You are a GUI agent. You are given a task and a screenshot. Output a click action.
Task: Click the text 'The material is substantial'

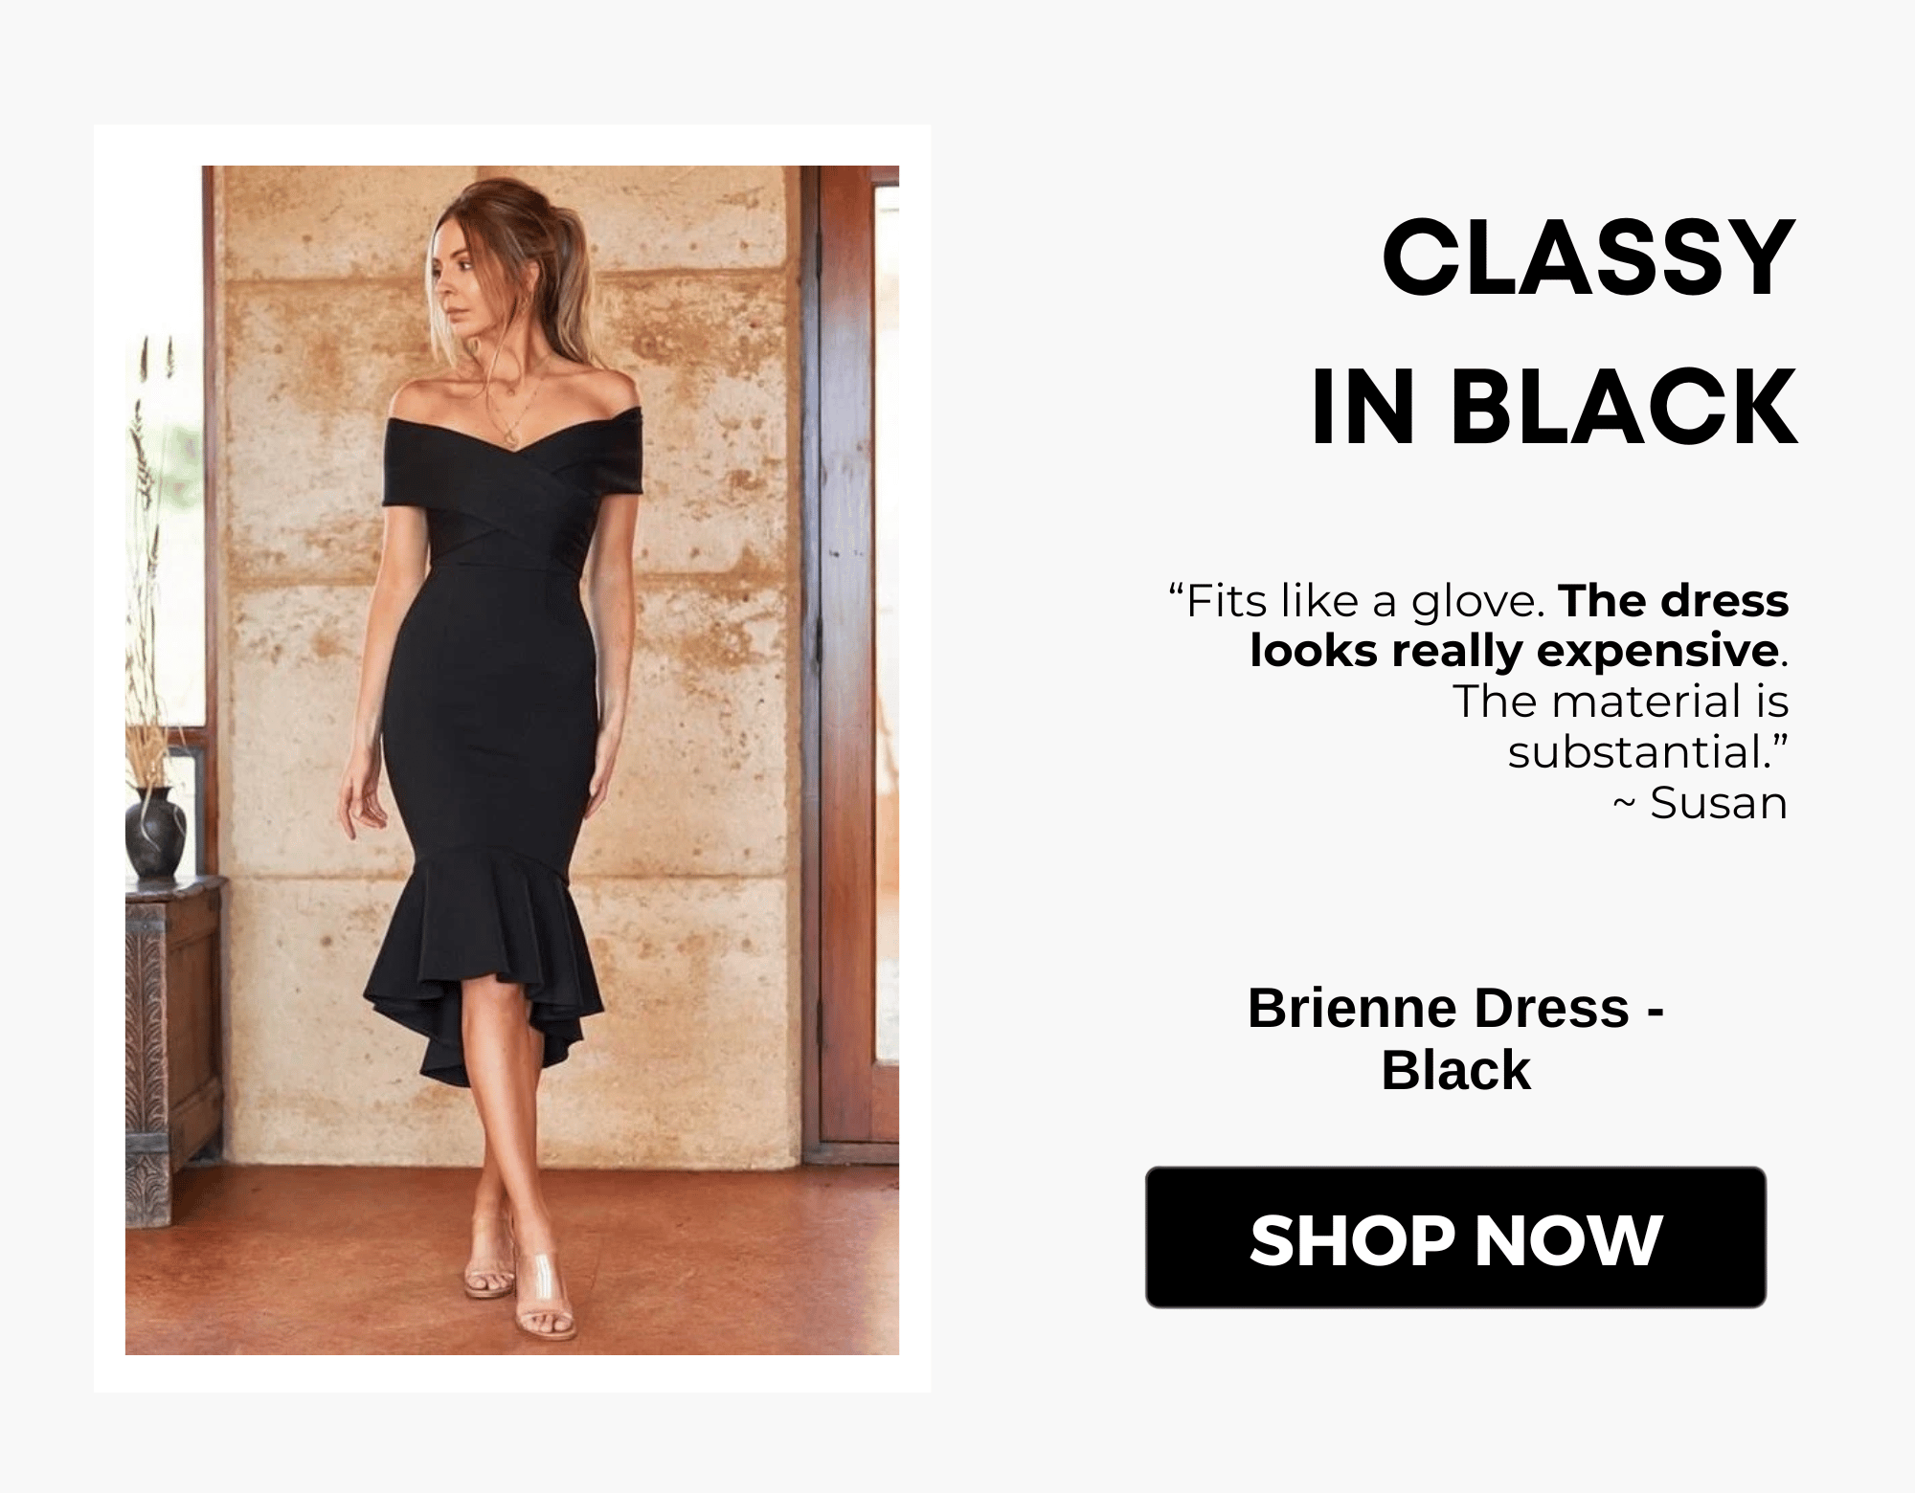1620,726
